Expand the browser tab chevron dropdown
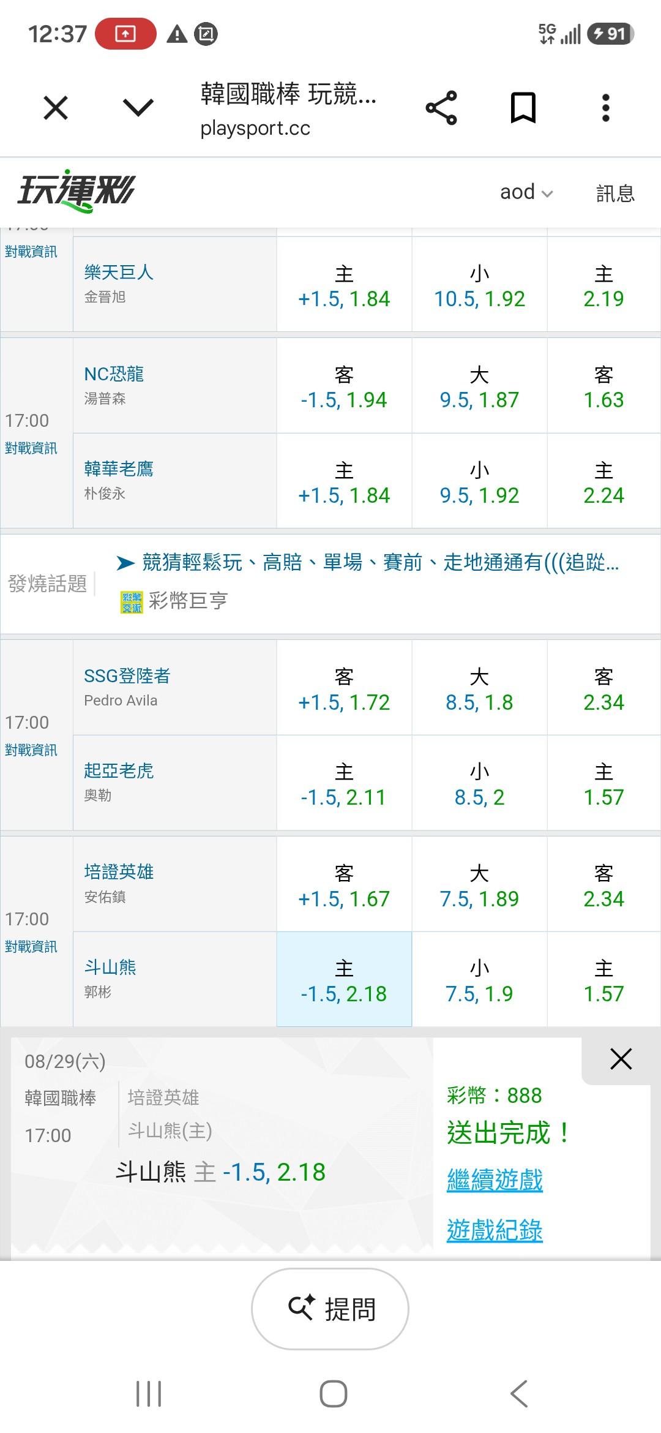The height and width of the screenshot is (1433, 661). click(x=138, y=108)
